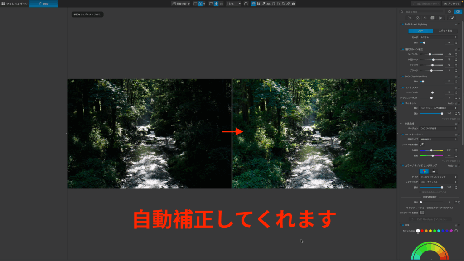Open バージョン DxO ワイド色域 dropdown

coord(438,128)
